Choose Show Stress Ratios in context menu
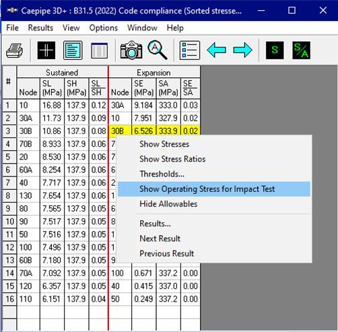 click(x=214, y=159)
